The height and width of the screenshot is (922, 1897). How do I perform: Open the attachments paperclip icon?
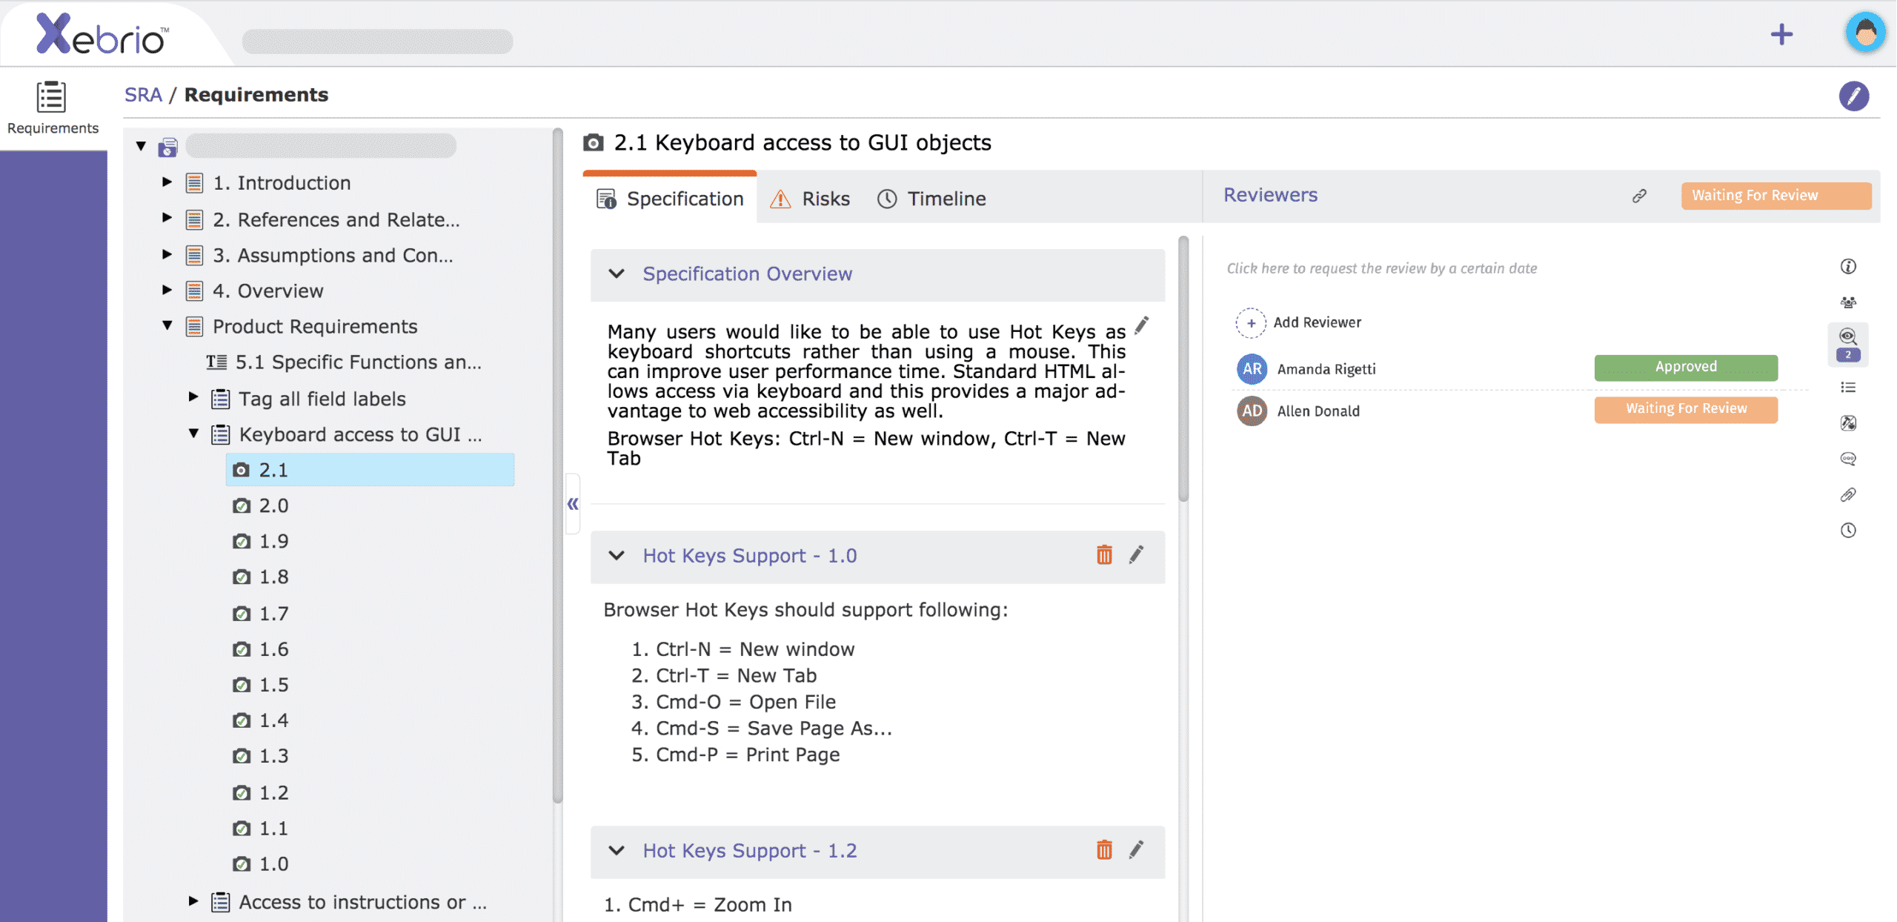click(x=1848, y=494)
